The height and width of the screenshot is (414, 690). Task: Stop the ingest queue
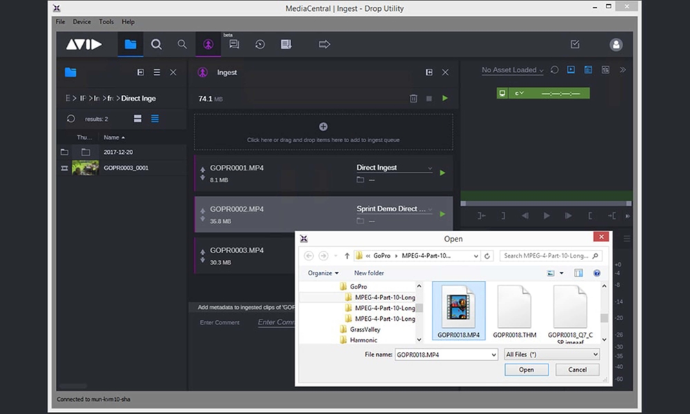(429, 99)
